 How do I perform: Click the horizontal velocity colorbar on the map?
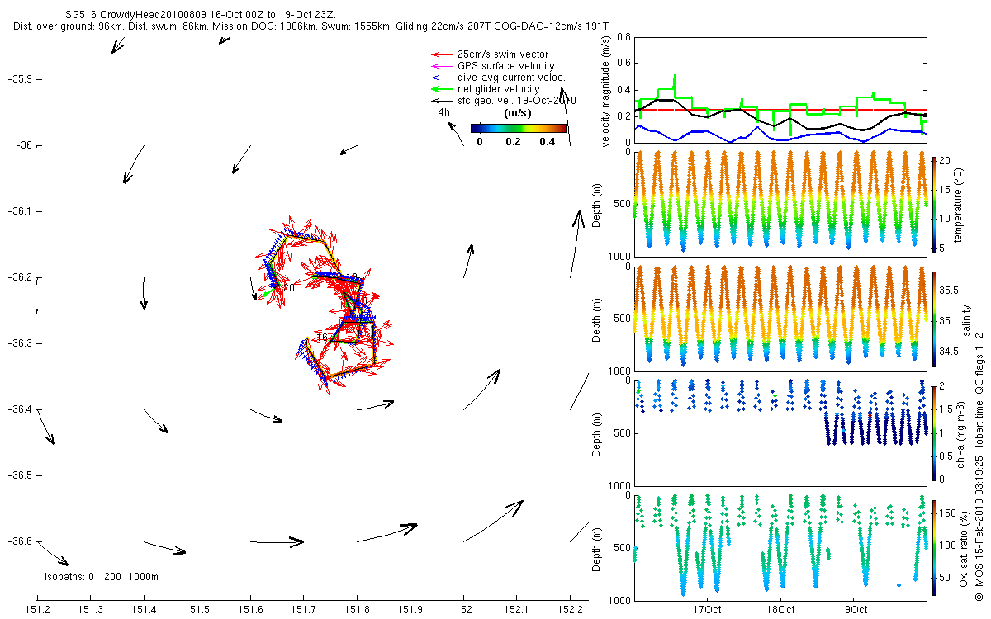point(519,128)
